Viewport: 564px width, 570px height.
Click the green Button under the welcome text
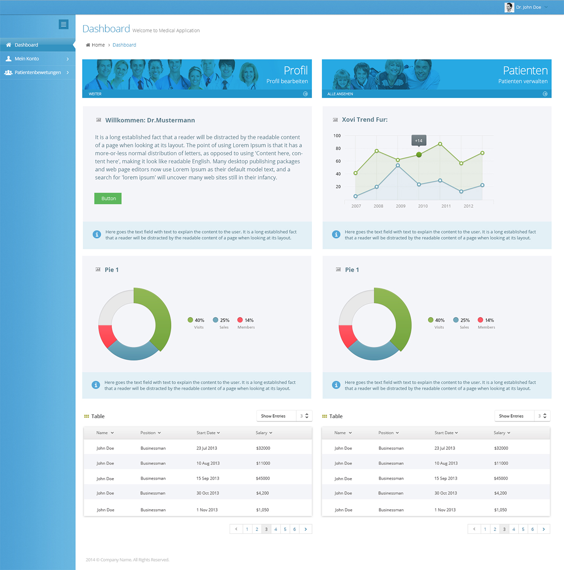pos(108,198)
